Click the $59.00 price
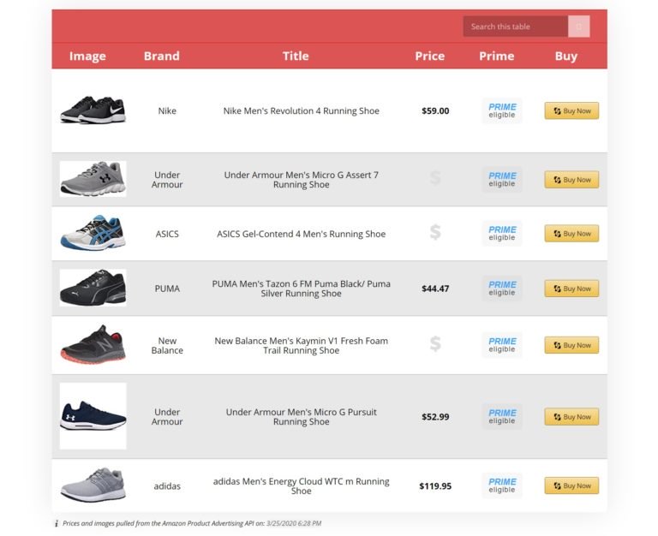The image size is (658, 536). [435, 110]
